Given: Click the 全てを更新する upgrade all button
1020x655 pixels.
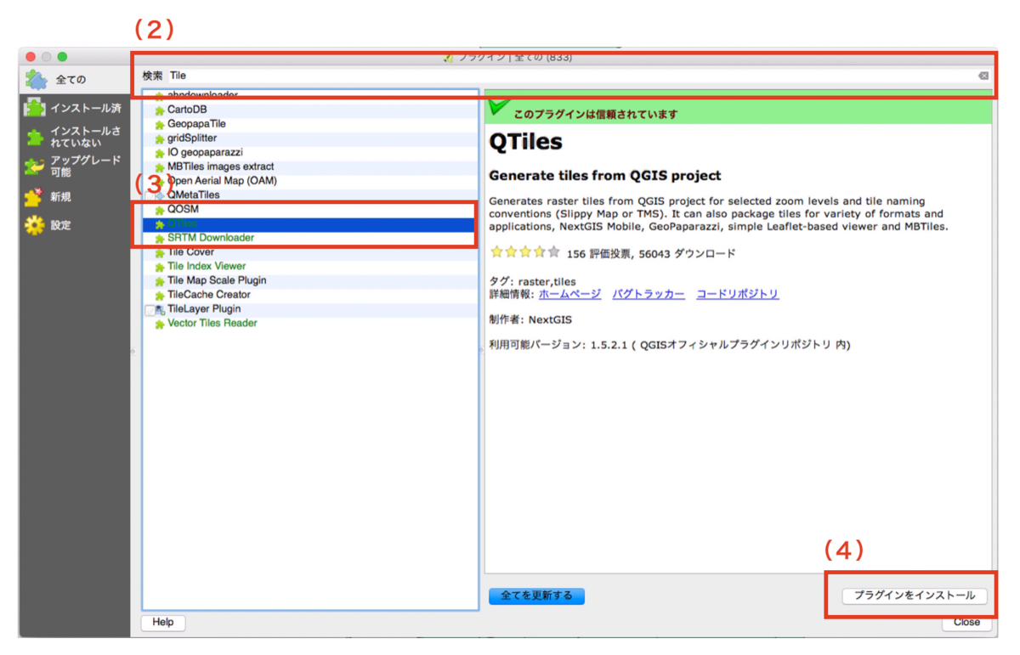Looking at the screenshot, I should tap(536, 596).
